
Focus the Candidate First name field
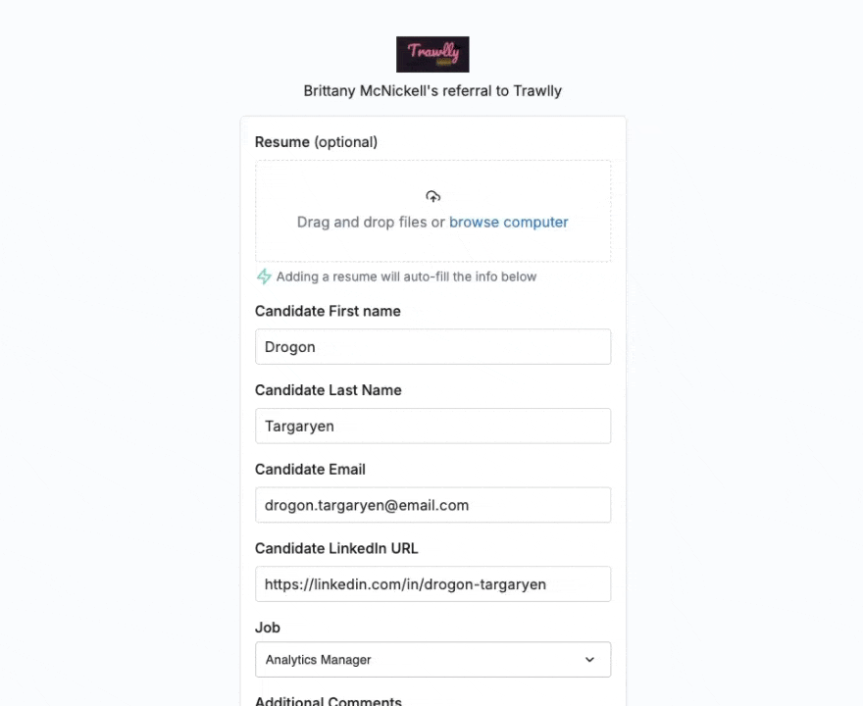coord(432,346)
